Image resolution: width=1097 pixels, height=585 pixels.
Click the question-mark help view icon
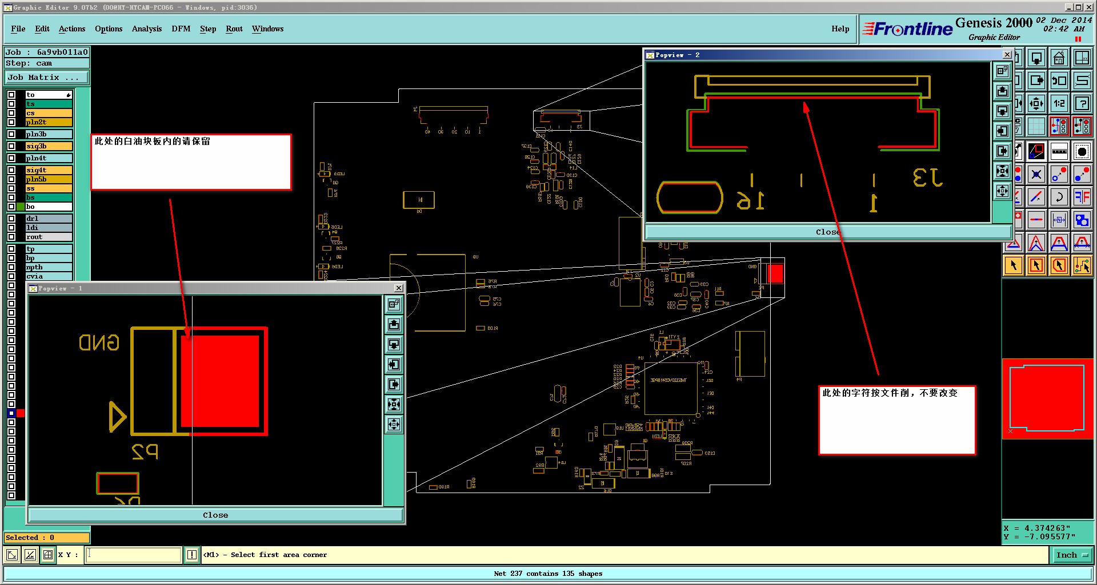1082,103
